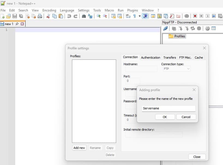Click the Save All toolbar icon
Viewport: 223px width, 165px height.
[21, 16]
